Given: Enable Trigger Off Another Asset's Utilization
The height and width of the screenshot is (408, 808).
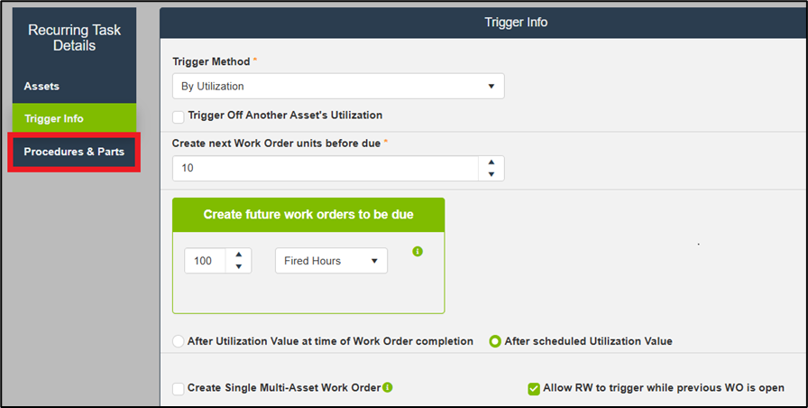Looking at the screenshot, I should (x=179, y=116).
